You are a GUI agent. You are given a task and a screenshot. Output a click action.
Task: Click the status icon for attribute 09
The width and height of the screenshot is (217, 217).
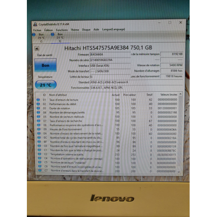pyautogui.click(x=39, y=129)
